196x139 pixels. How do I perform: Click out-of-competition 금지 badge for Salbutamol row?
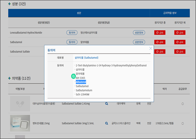(180, 42)
